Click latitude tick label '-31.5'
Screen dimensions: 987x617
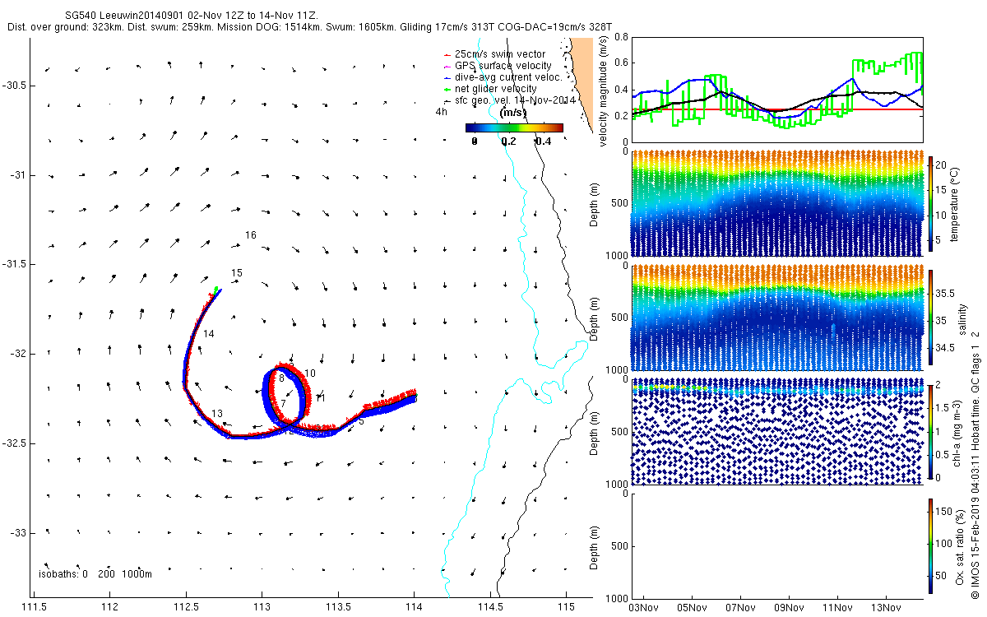tap(15, 264)
